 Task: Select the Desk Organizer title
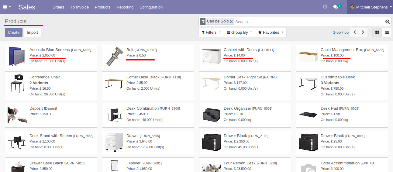237,108
